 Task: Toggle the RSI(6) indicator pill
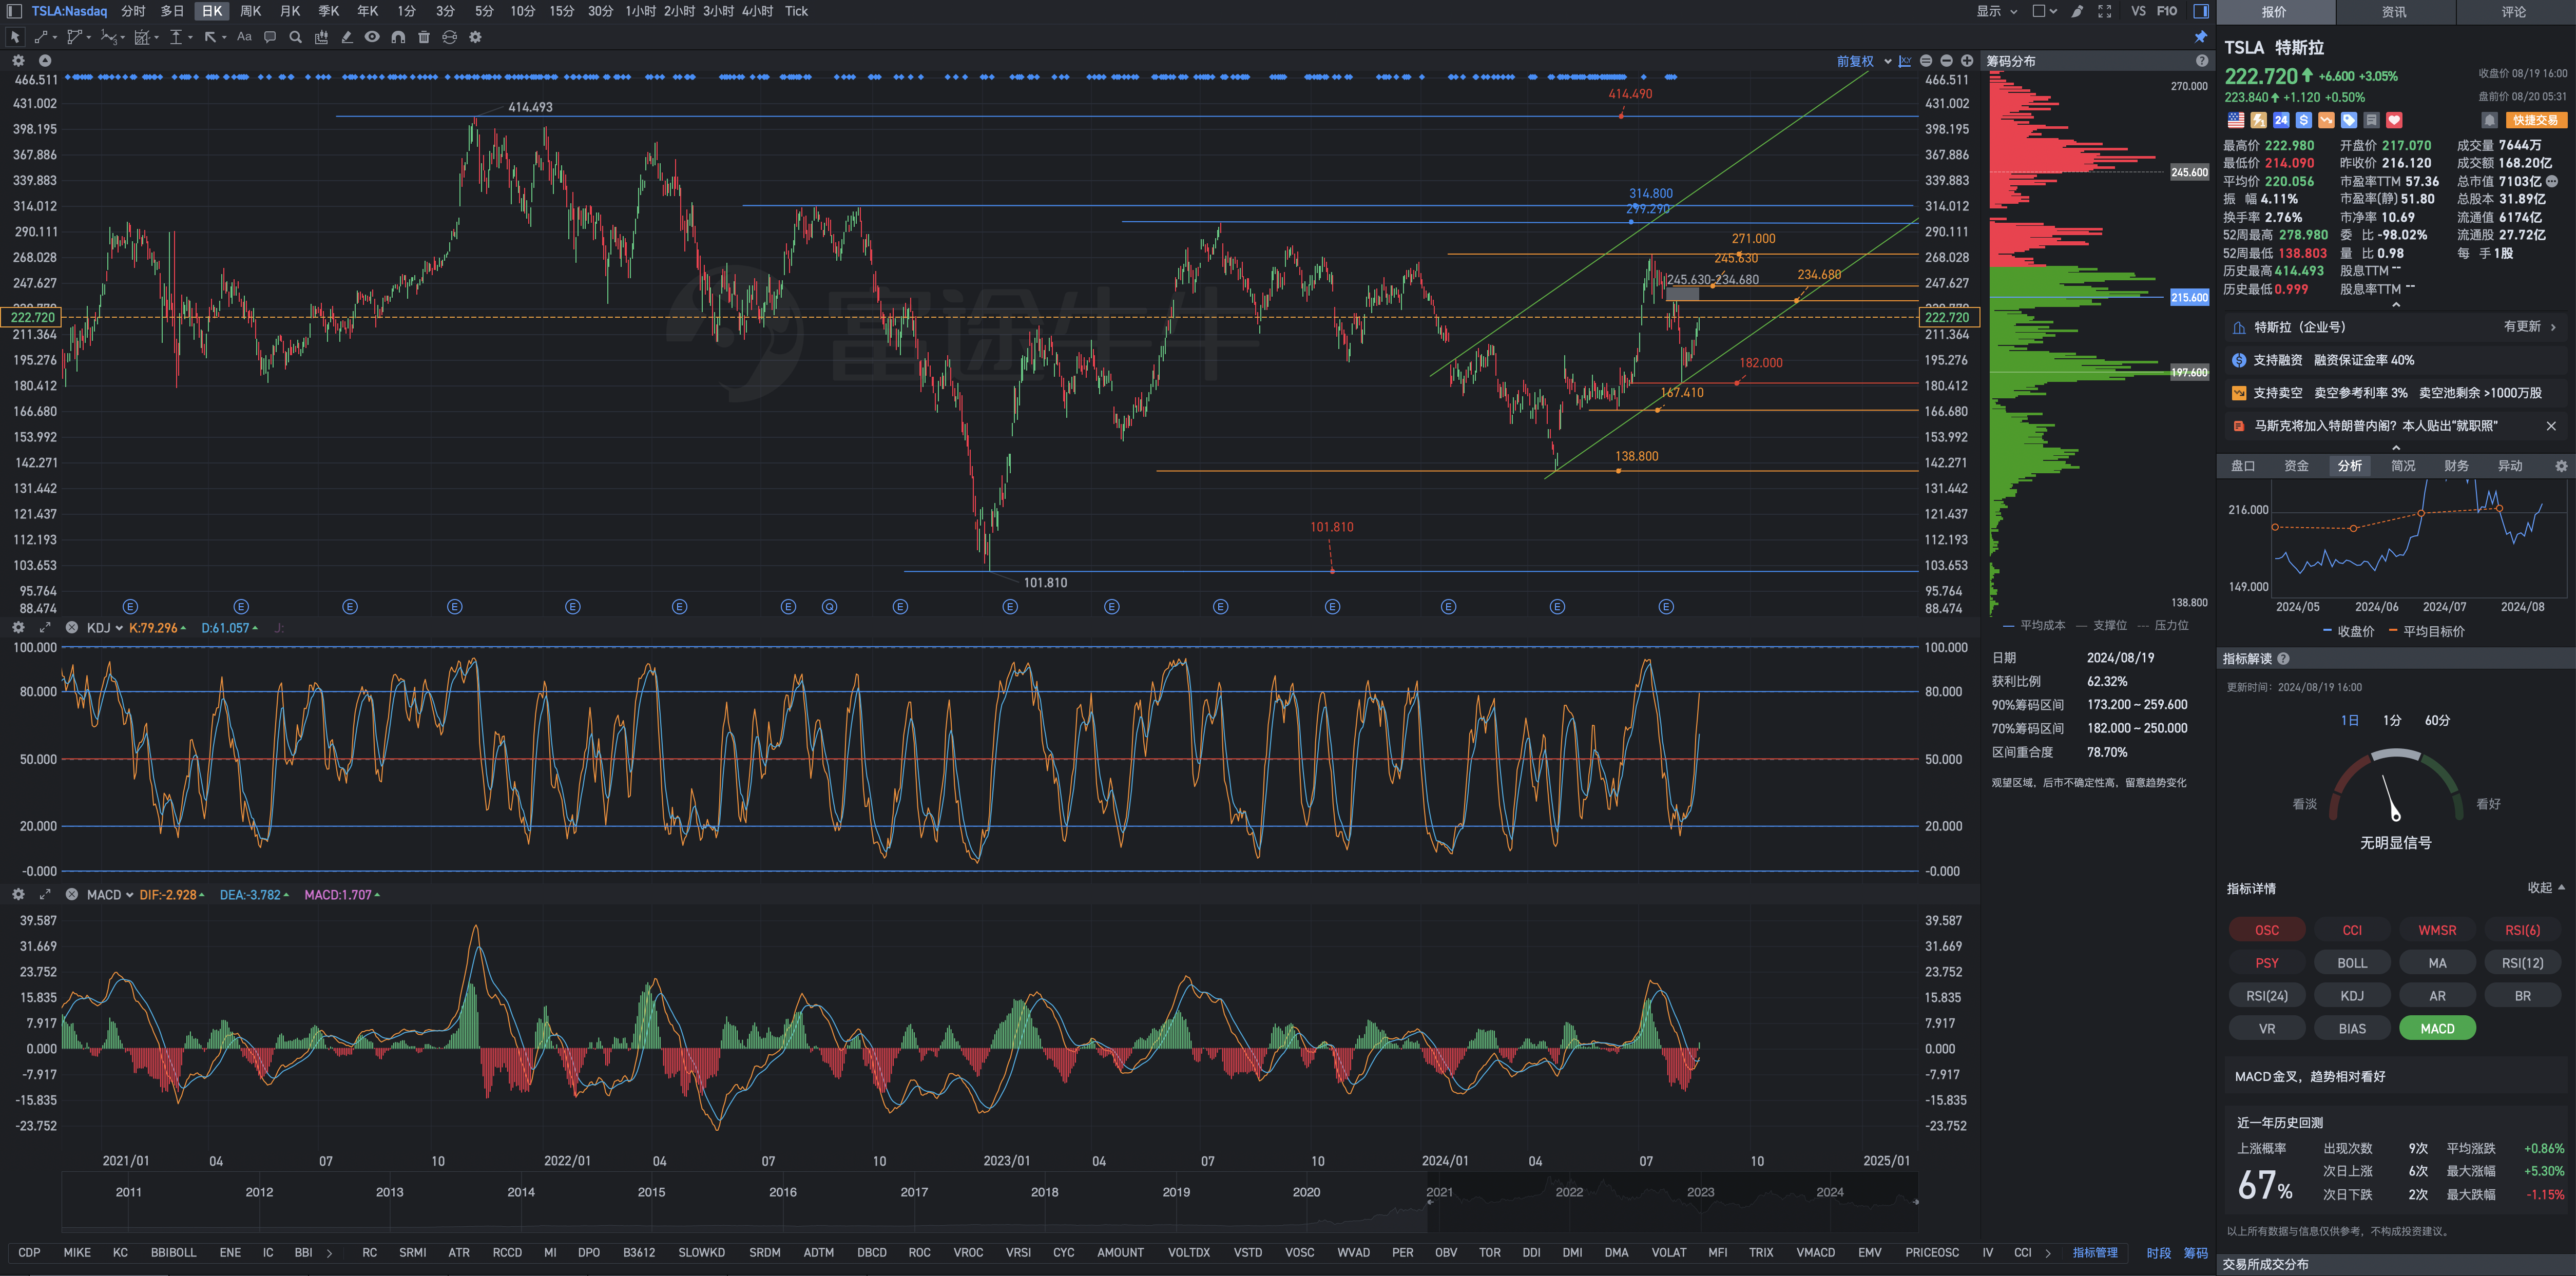pos(2522,930)
